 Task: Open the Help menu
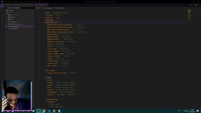[39, 2]
